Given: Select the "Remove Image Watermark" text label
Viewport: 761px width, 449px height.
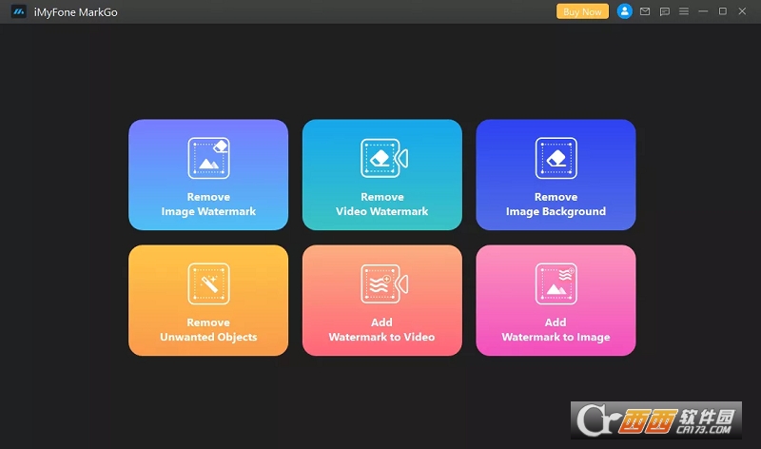Looking at the screenshot, I should 208,205.
